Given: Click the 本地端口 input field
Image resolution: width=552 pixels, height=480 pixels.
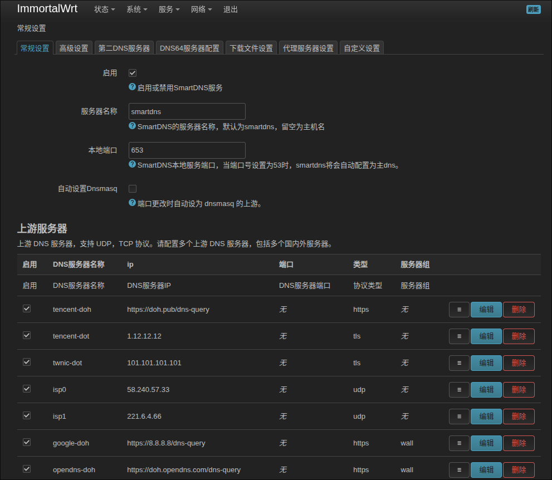Looking at the screenshot, I should 187,150.
